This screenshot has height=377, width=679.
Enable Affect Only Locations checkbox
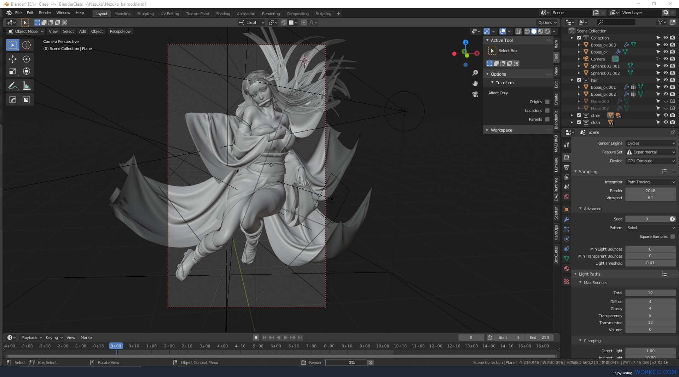point(547,111)
